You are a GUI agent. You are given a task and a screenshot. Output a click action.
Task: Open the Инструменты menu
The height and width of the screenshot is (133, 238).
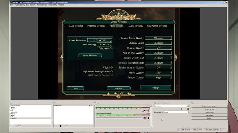coord(53,5)
